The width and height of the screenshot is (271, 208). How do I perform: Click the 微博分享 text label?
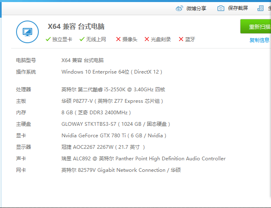(x=196, y=8)
